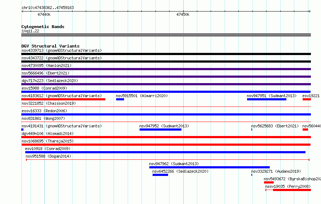This screenshot has height=204, width=321.
Task: Click the black nsv4339713 variant bar
Action: pos(166,54)
